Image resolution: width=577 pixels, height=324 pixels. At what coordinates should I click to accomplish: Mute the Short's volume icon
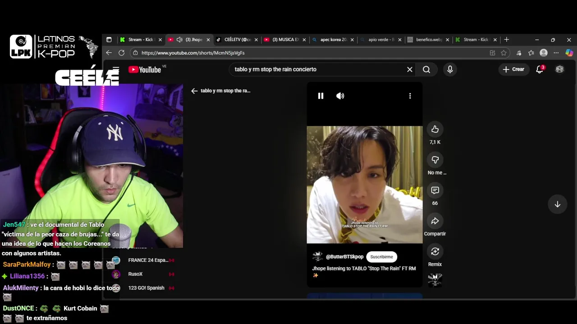340,96
